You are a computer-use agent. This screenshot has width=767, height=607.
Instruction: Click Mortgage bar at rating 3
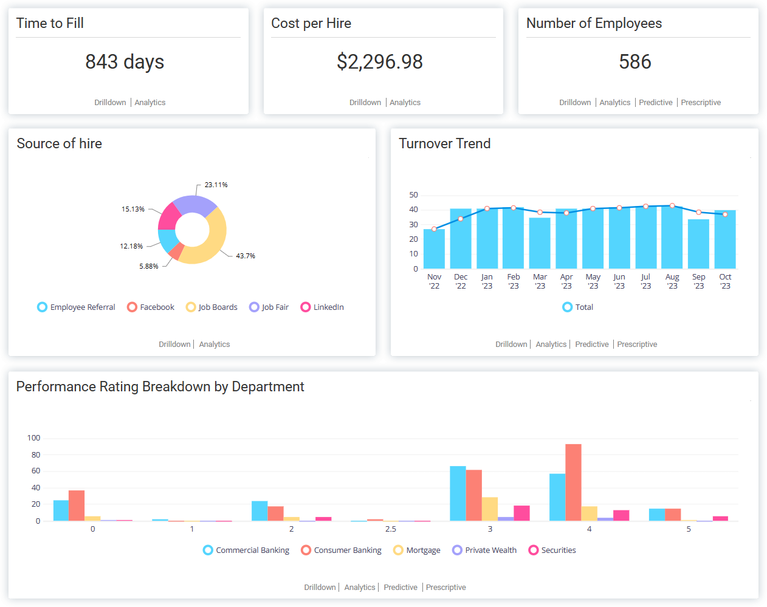[490, 509]
